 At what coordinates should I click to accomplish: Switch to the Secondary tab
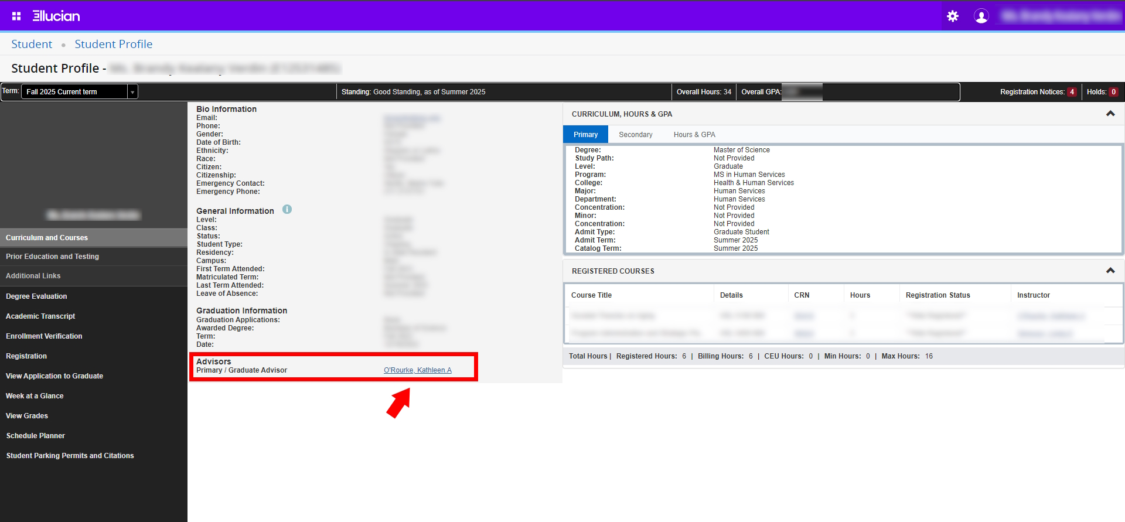635,135
